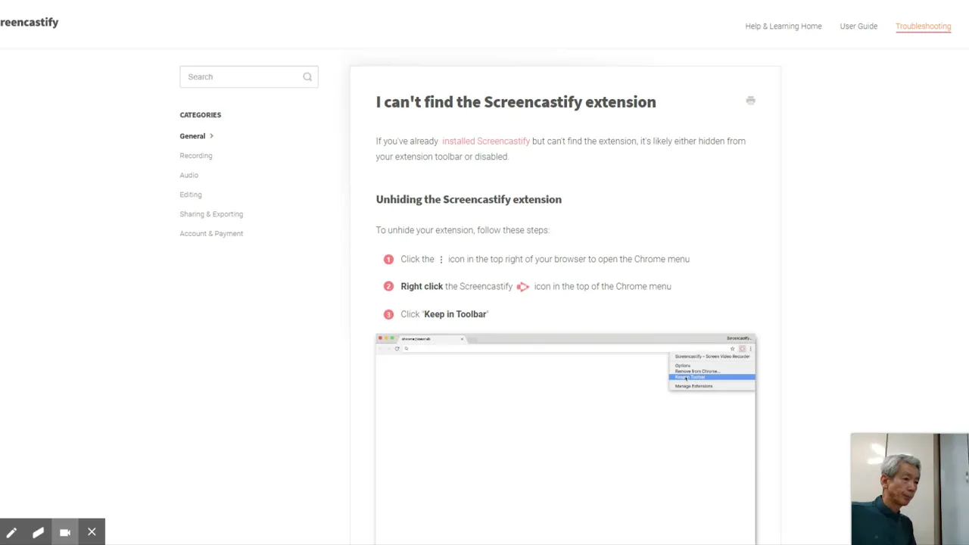Click 'Unhiding the Screencastify extension' heading
Image resolution: width=969 pixels, height=545 pixels.
tap(469, 199)
